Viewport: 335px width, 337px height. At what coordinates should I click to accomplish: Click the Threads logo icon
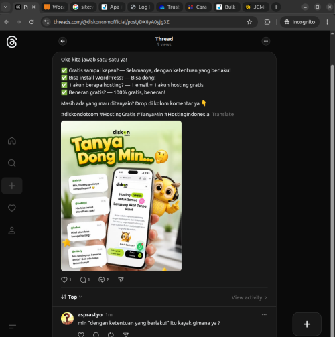[x=11, y=42]
